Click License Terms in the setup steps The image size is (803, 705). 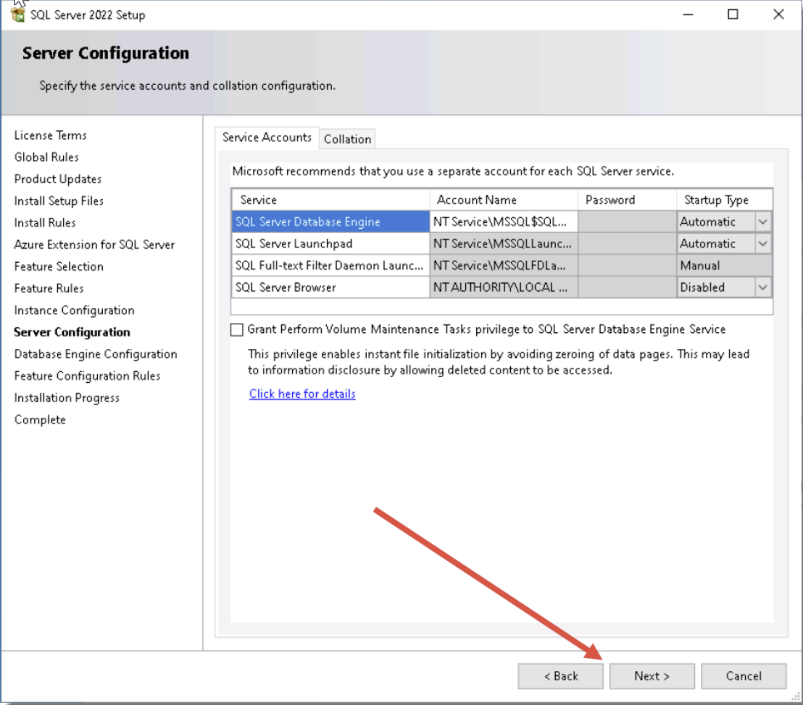point(50,135)
